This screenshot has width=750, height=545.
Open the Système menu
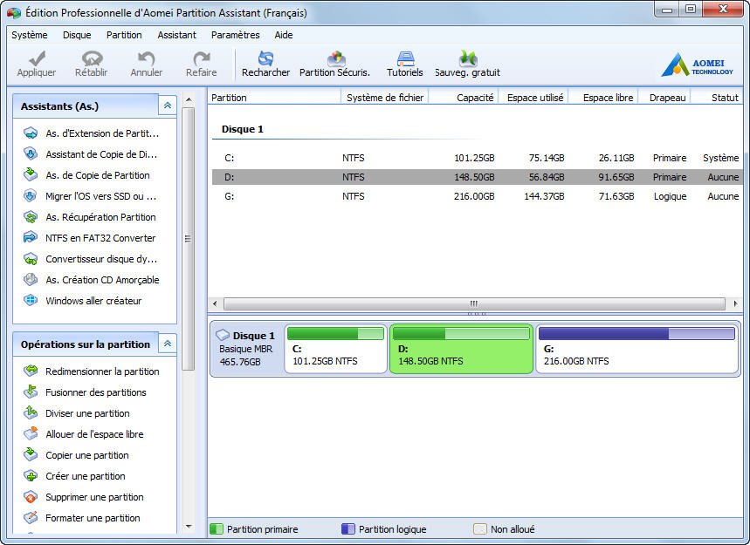(30, 35)
